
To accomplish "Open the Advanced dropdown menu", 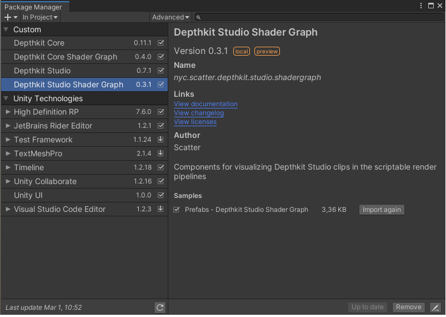I will click(171, 17).
